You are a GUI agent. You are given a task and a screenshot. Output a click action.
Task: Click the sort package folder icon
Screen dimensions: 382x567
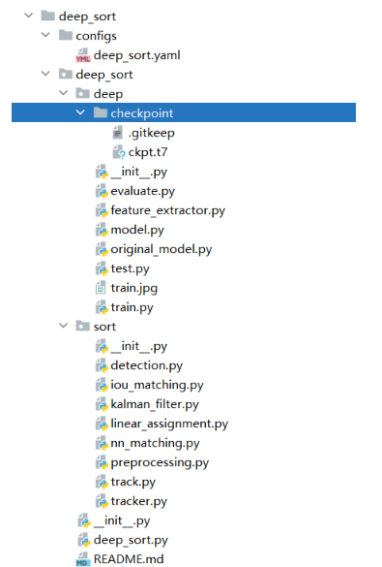tap(82, 326)
